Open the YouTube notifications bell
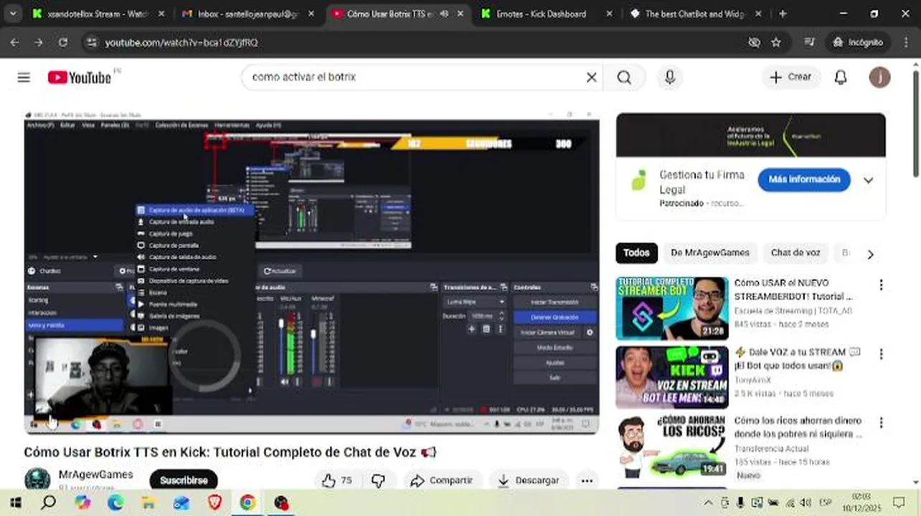The height and width of the screenshot is (516, 921). pyautogui.click(x=841, y=77)
